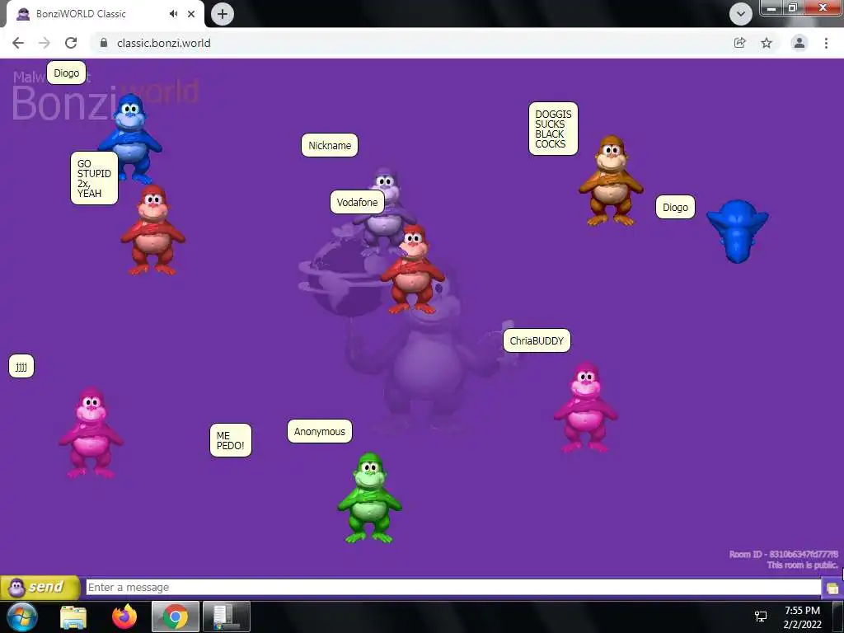Click the ME PEDO! speech bubble

tap(231, 440)
